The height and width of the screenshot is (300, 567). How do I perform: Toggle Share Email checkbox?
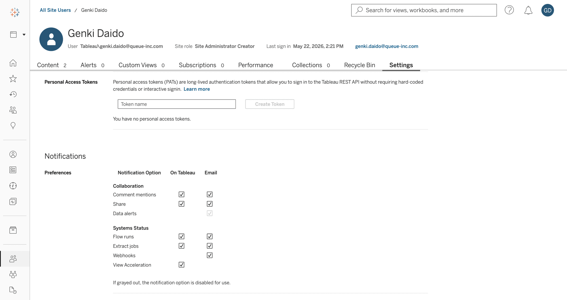pyautogui.click(x=210, y=204)
